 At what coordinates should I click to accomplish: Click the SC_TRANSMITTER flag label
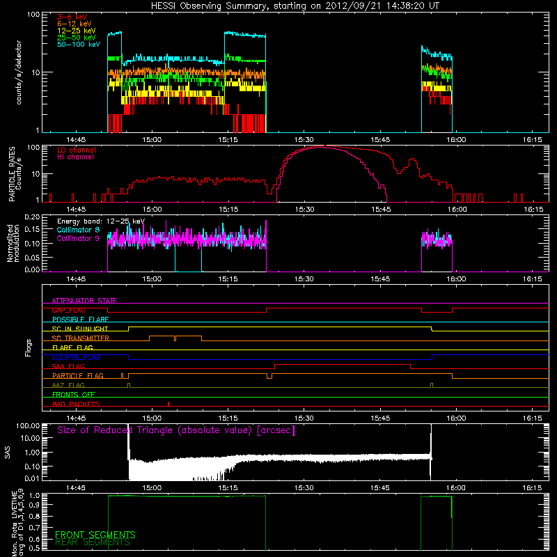pos(81,338)
